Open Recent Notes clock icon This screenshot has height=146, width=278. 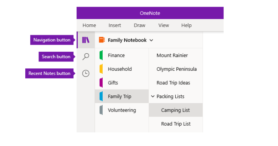tap(86, 73)
